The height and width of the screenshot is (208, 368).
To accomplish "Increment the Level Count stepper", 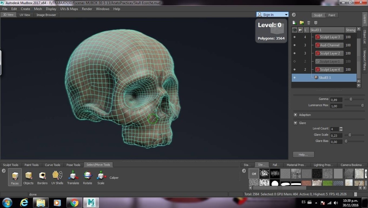I will pyautogui.click(x=341, y=128).
